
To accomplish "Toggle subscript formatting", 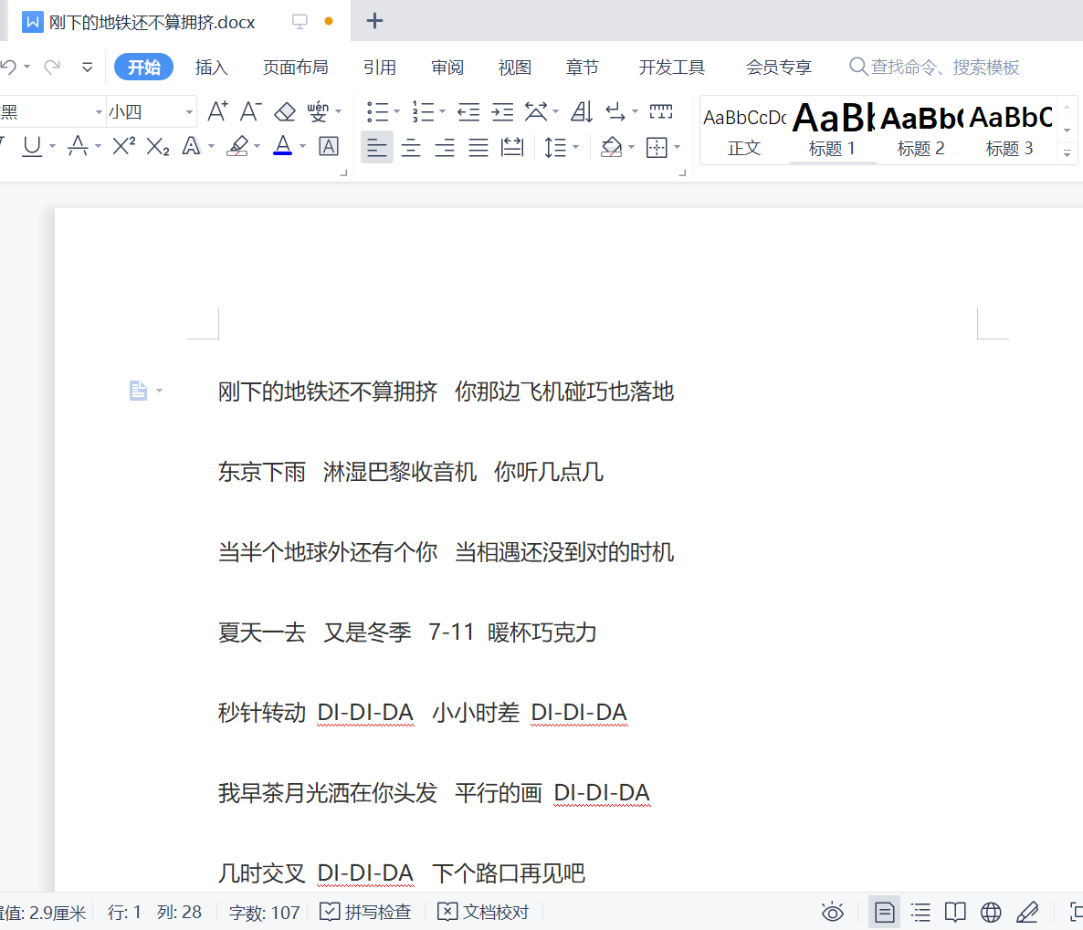I will coord(158,146).
